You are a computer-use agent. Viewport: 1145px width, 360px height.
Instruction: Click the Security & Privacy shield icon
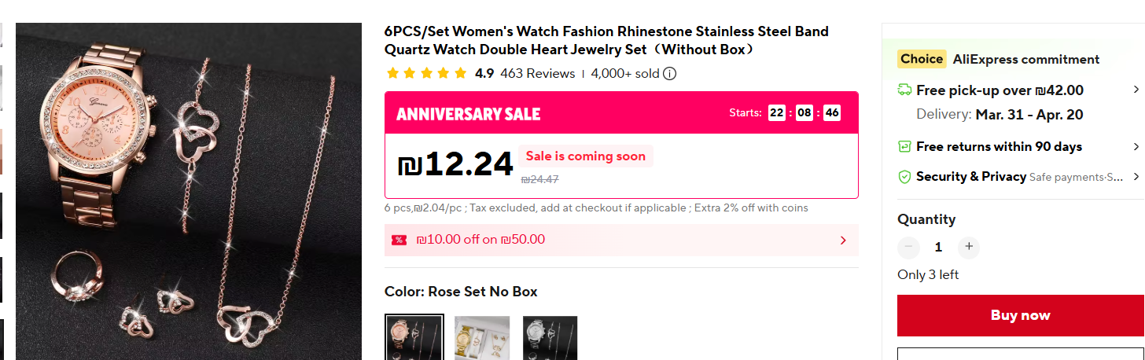pos(904,177)
